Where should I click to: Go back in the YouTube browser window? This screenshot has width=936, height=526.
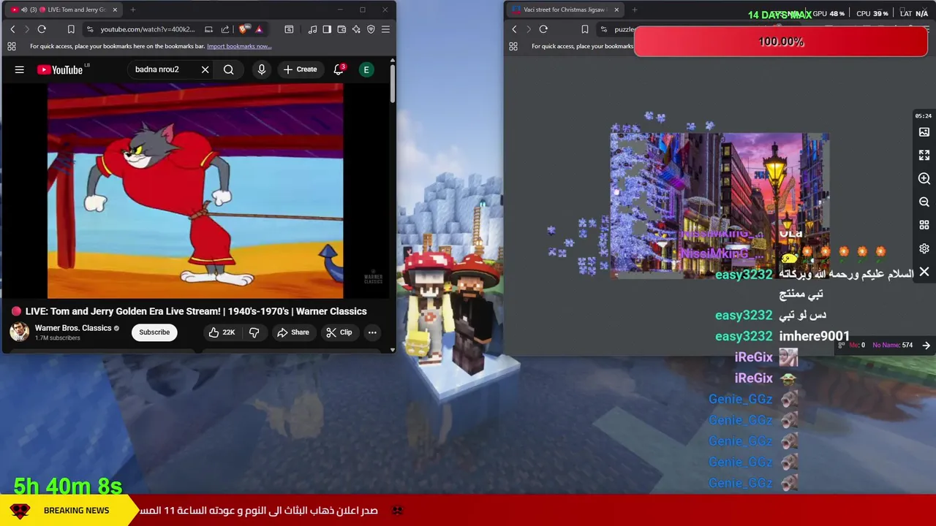pyautogui.click(x=12, y=29)
